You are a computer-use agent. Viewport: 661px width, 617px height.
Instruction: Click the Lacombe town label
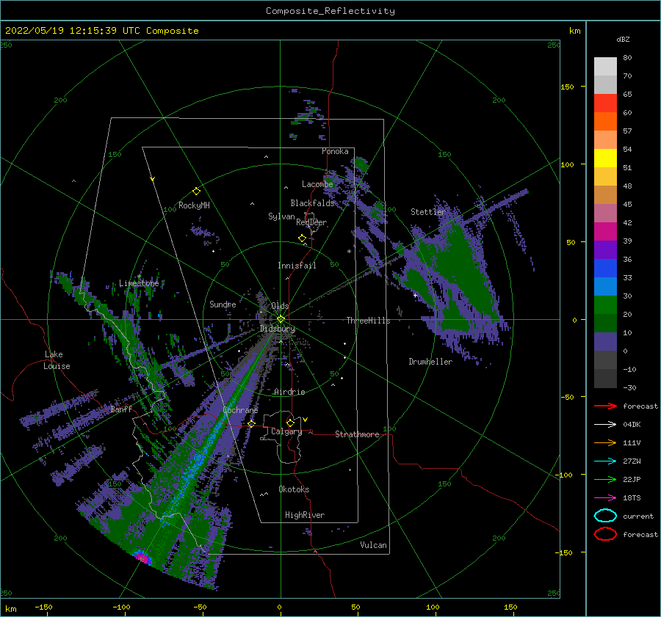(317, 184)
